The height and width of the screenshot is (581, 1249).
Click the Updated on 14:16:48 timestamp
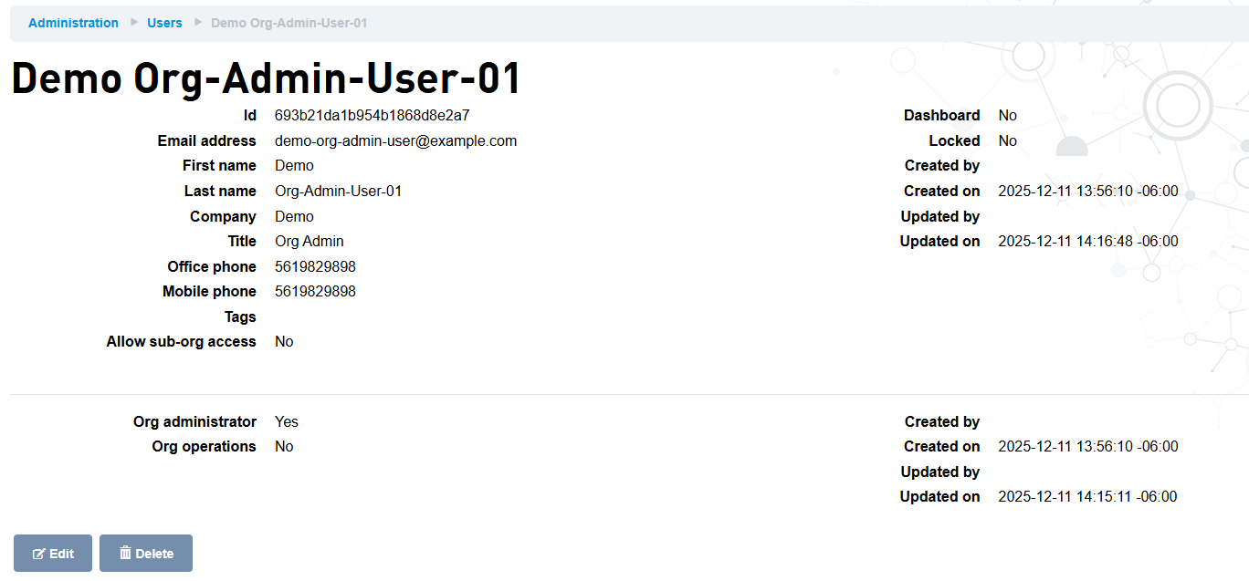coord(1087,242)
